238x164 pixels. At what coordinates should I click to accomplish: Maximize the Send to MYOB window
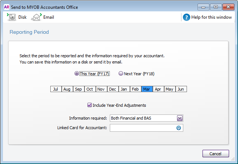(x=216, y=7)
